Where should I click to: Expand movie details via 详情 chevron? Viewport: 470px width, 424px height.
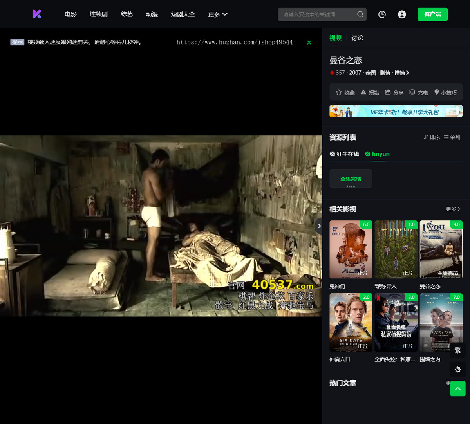(x=401, y=73)
